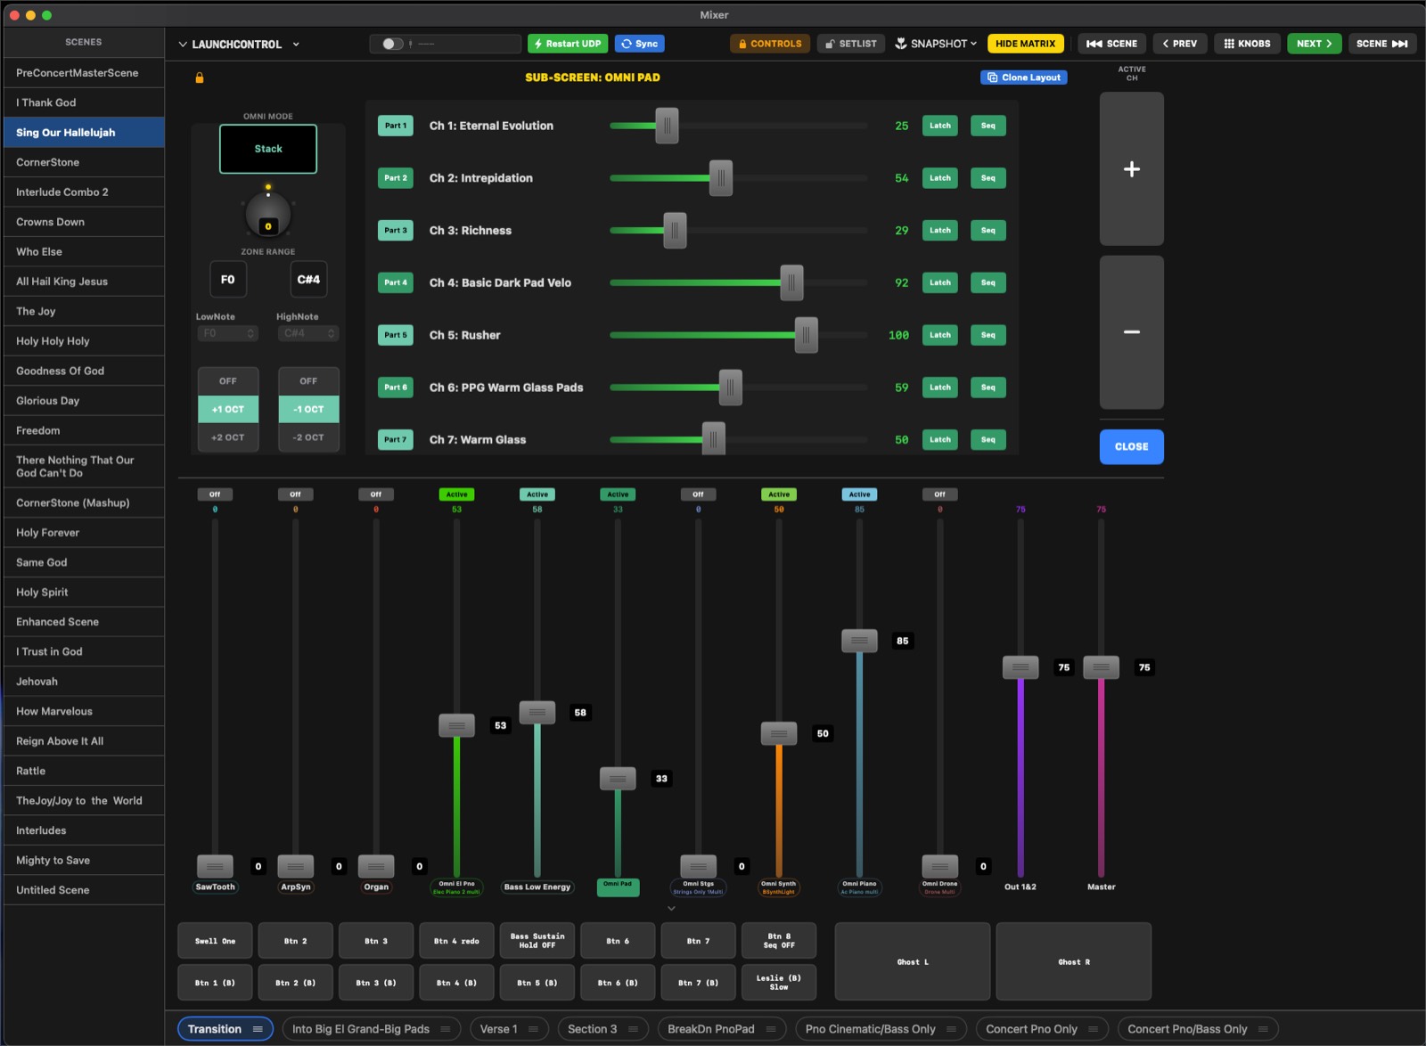1426x1046 pixels.
Task: Click the Clone Layout button
Action: 1024,78
